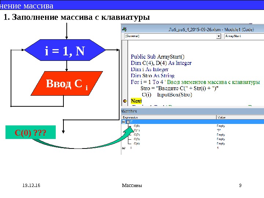
Task: Click the line "Dim i As Integer"
Action: (x=150, y=69)
